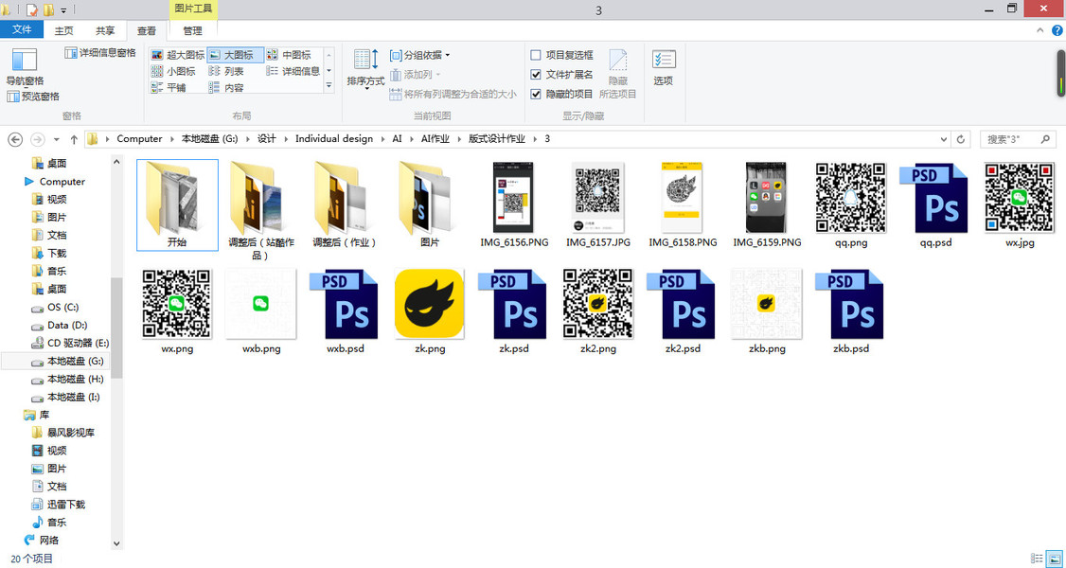Expand the layout gallery more arrow

329,85
